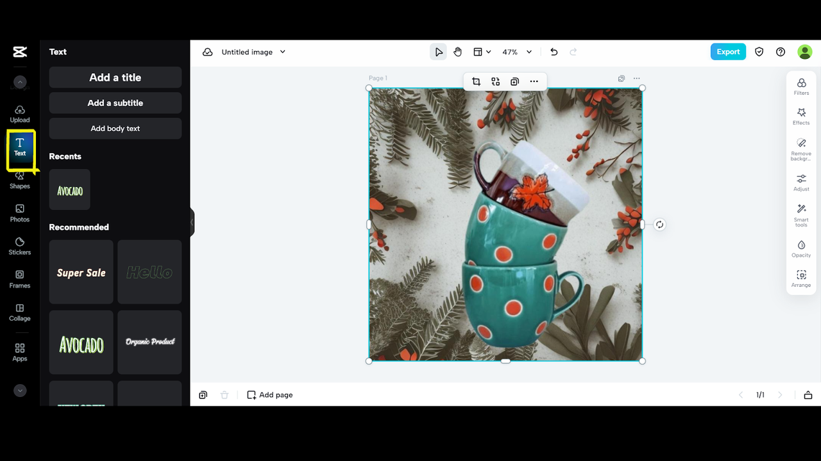Activate the Hand pan tool
Image resolution: width=821 pixels, height=461 pixels.
pyautogui.click(x=458, y=52)
